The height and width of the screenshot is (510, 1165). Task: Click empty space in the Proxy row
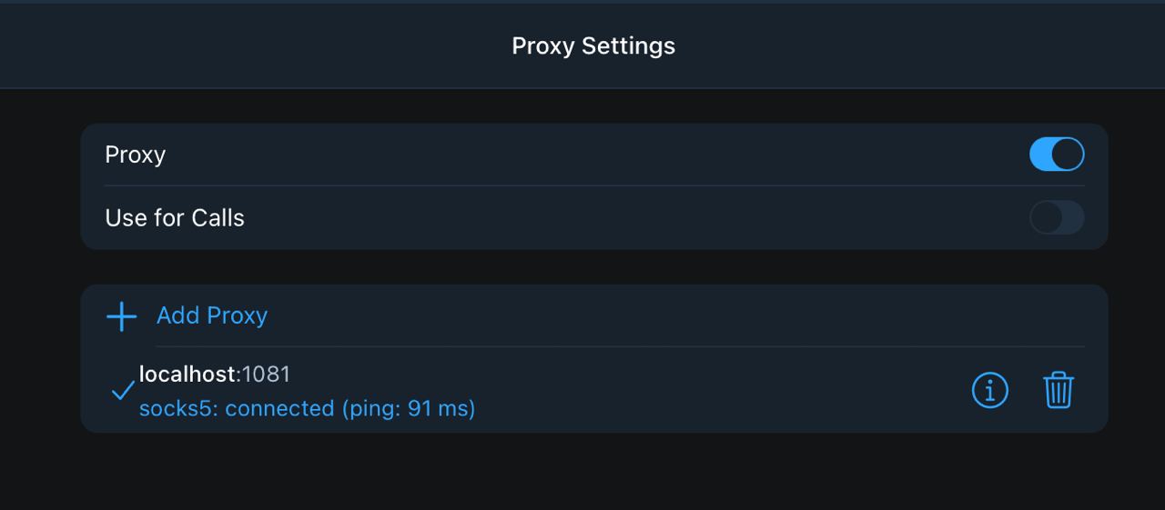tap(592, 155)
